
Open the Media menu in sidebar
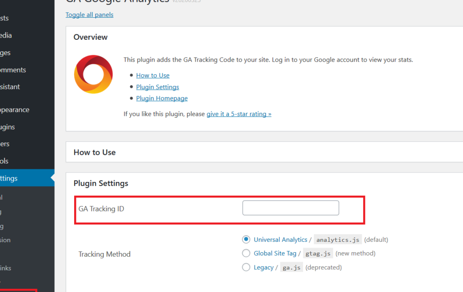pyautogui.click(x=27, y=35)
